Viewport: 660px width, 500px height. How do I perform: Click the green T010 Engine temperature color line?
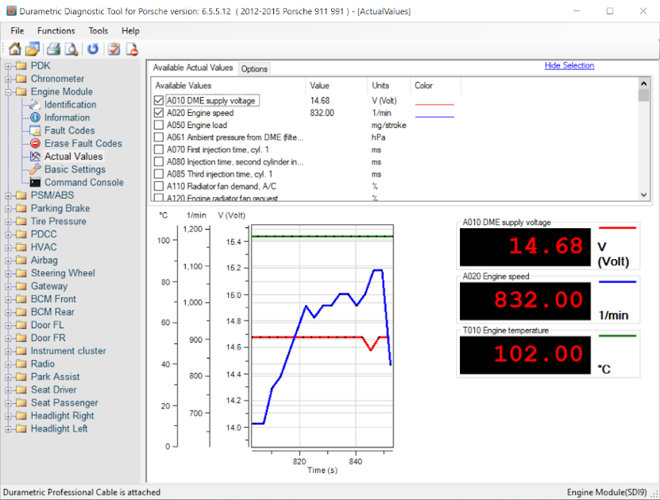617,335
